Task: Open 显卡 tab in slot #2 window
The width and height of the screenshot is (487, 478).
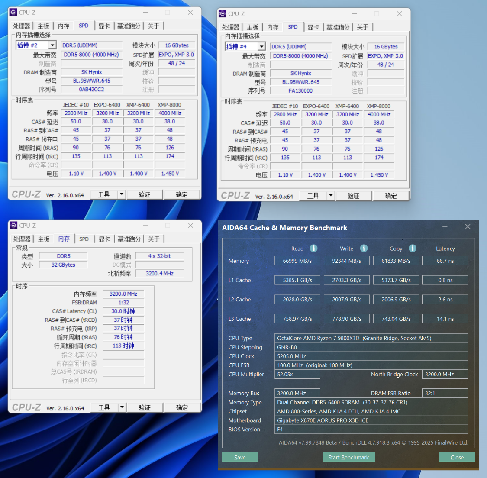Action: (104, 26)
